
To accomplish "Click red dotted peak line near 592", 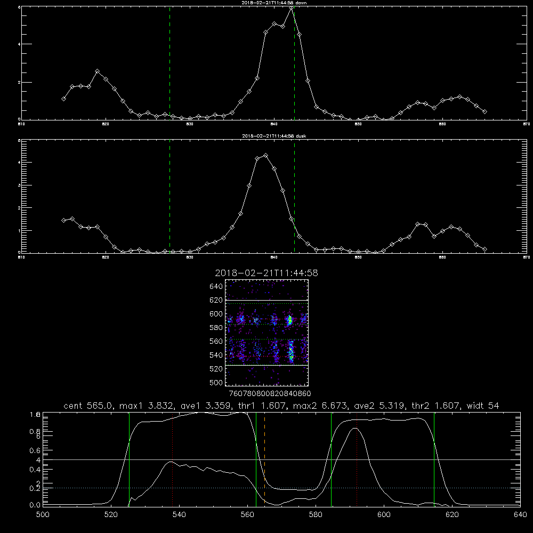I will coord(357,459).
